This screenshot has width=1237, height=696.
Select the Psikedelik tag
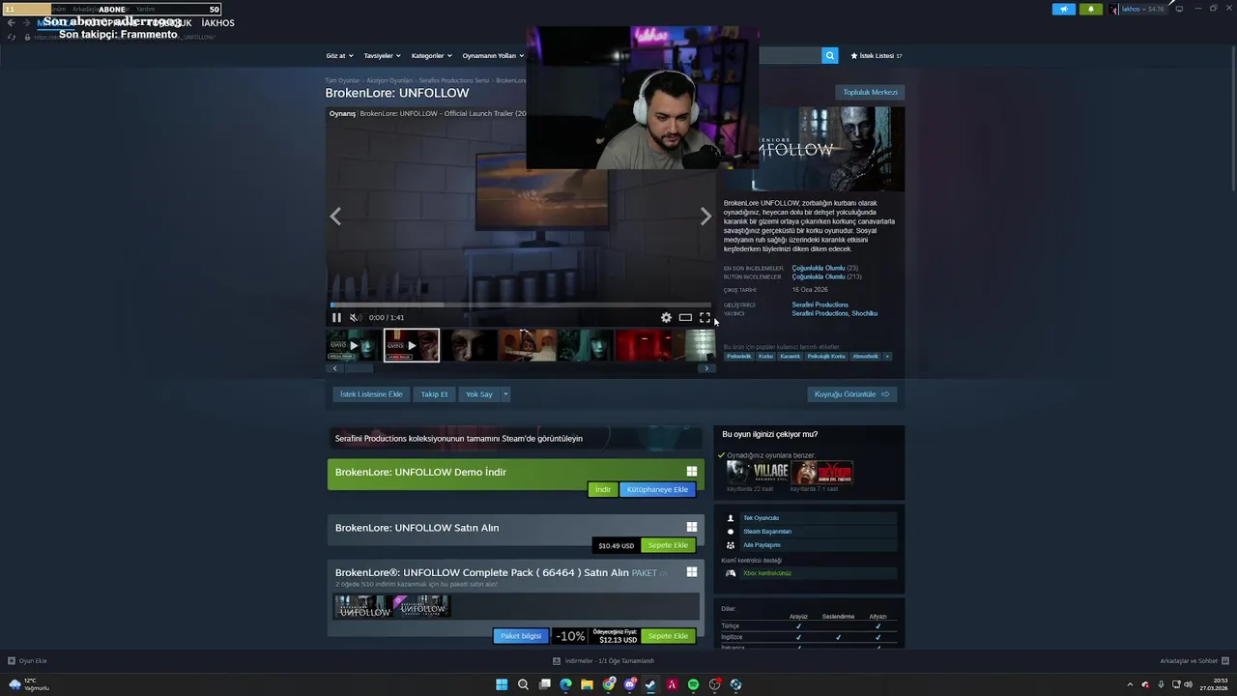coord(738,356)
